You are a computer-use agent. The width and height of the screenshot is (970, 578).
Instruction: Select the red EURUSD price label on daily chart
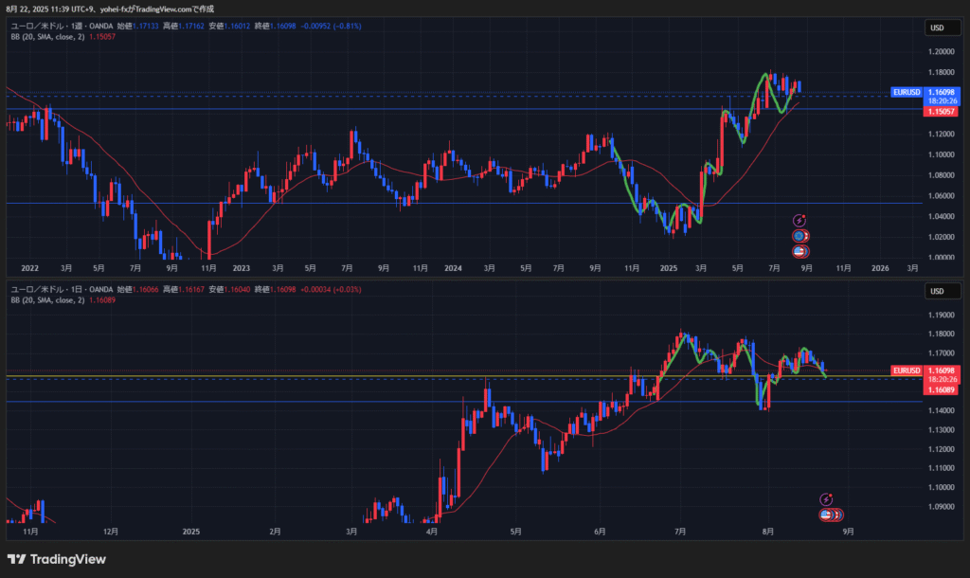(x=907, y=370)
